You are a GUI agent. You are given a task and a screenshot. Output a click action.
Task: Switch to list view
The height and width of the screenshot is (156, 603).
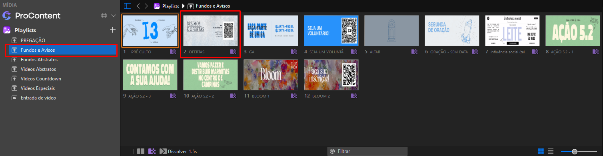[551, 151]
